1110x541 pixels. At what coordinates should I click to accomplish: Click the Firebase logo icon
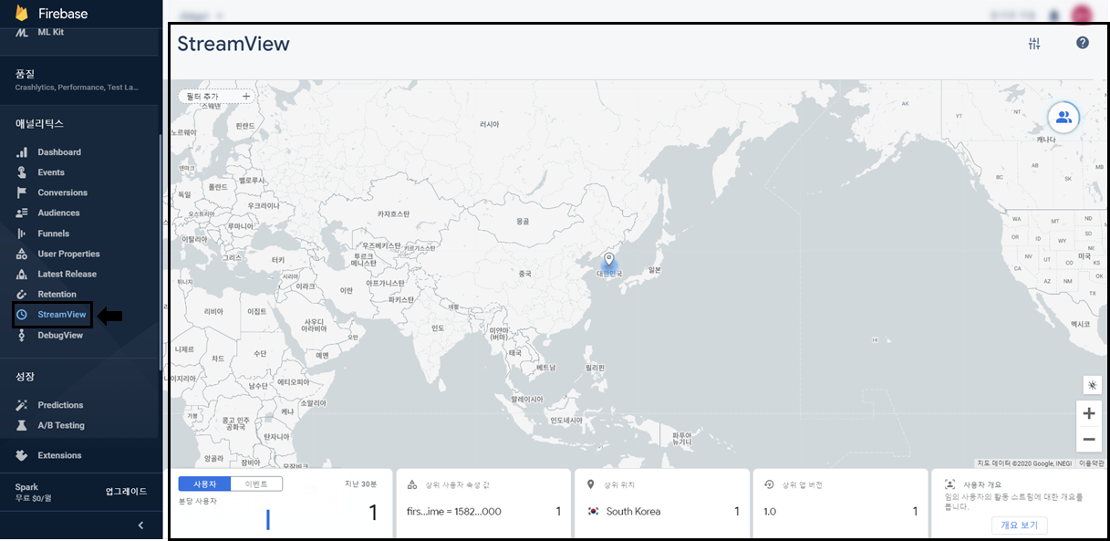click(x=23, y=14)
